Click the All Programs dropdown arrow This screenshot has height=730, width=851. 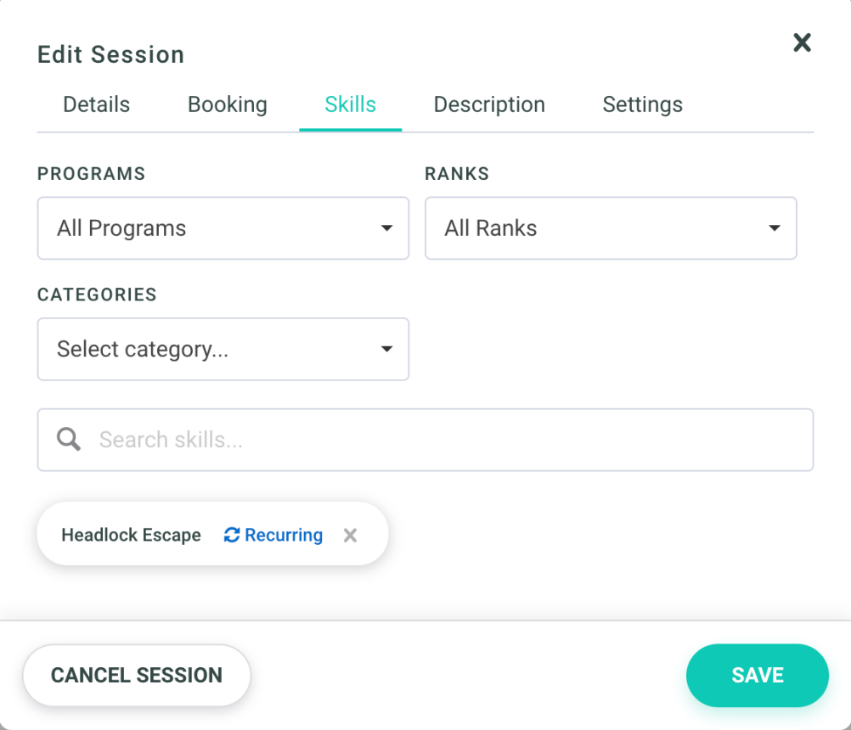point(387,227)
